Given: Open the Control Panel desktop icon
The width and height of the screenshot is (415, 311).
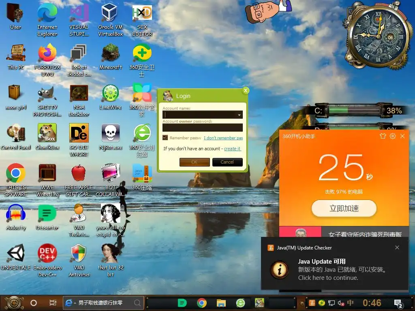Looking at the screenshot, I should tap(16, 137).
